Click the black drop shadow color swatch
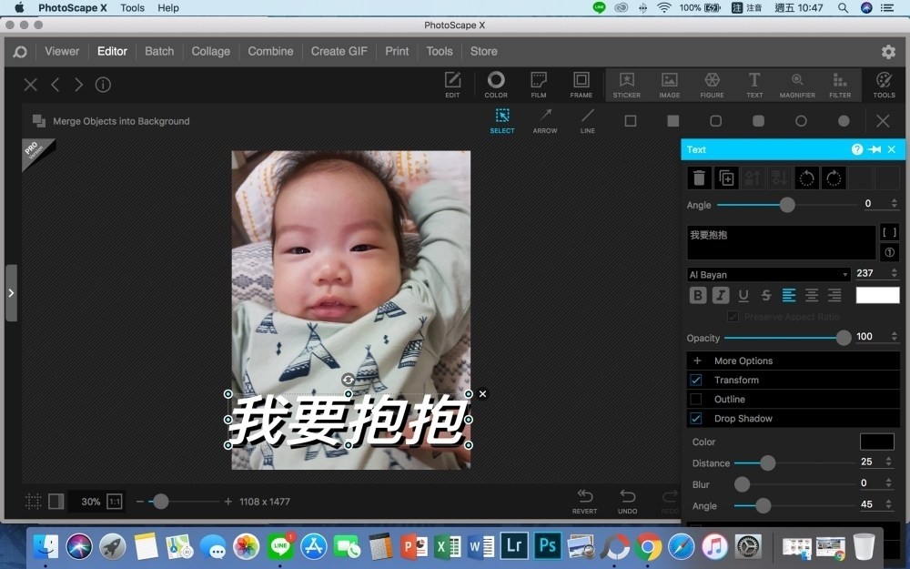 876,442
